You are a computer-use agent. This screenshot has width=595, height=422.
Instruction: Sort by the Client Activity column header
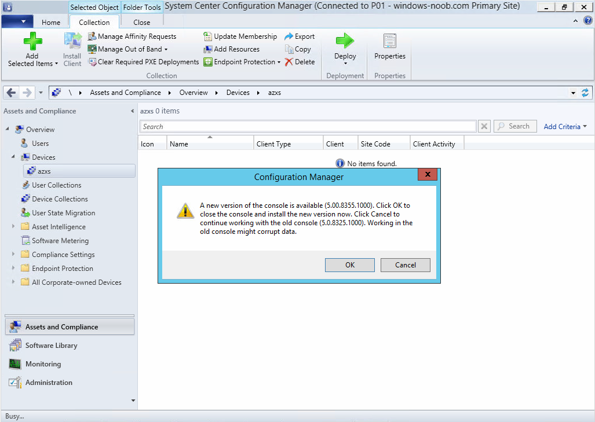(x=437, y=142)
